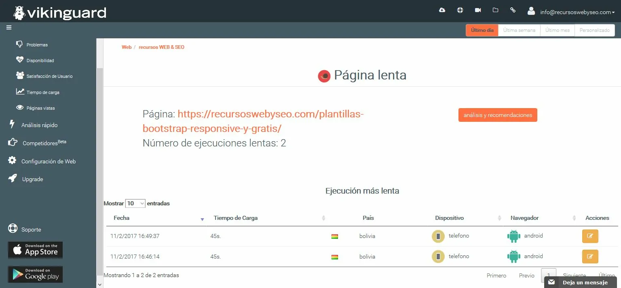Select the Último día time range

pyautogui.click(x=482, y=30)
